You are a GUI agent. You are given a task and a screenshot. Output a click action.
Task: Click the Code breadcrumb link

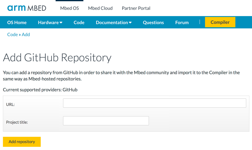[12, 34]
